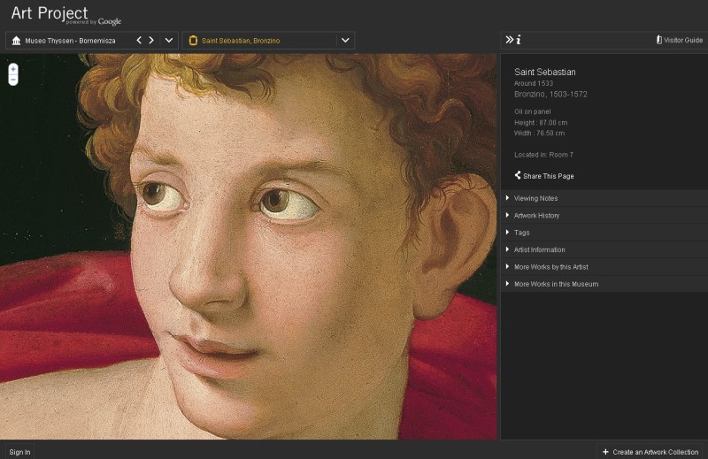Go to the next museum arrow
This screenshot has width=708, height=459.
[x=151, y=41]
